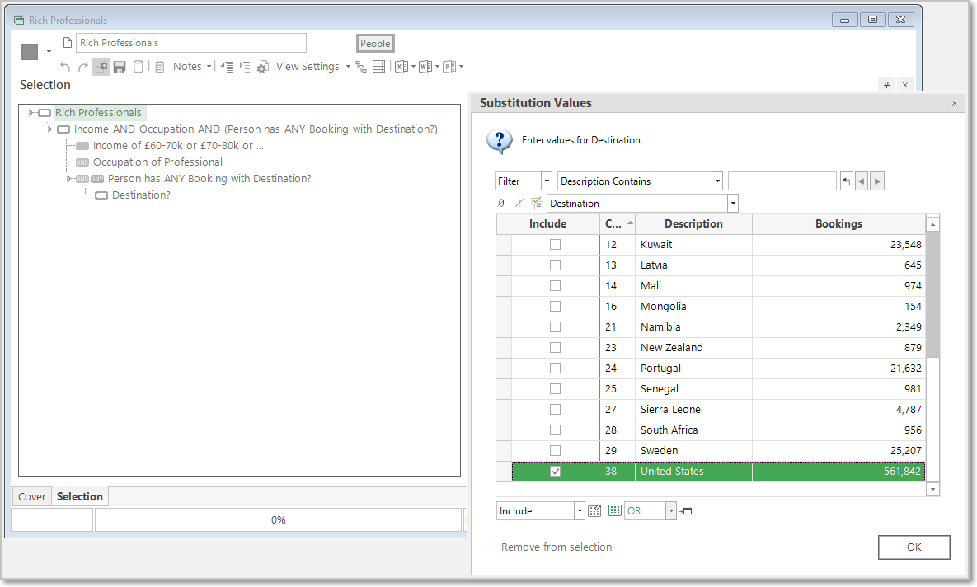Pin the Selection panel with the pushpin
Image resolution: width=977 pixels, height=587 pixels.
click(886, 85)
